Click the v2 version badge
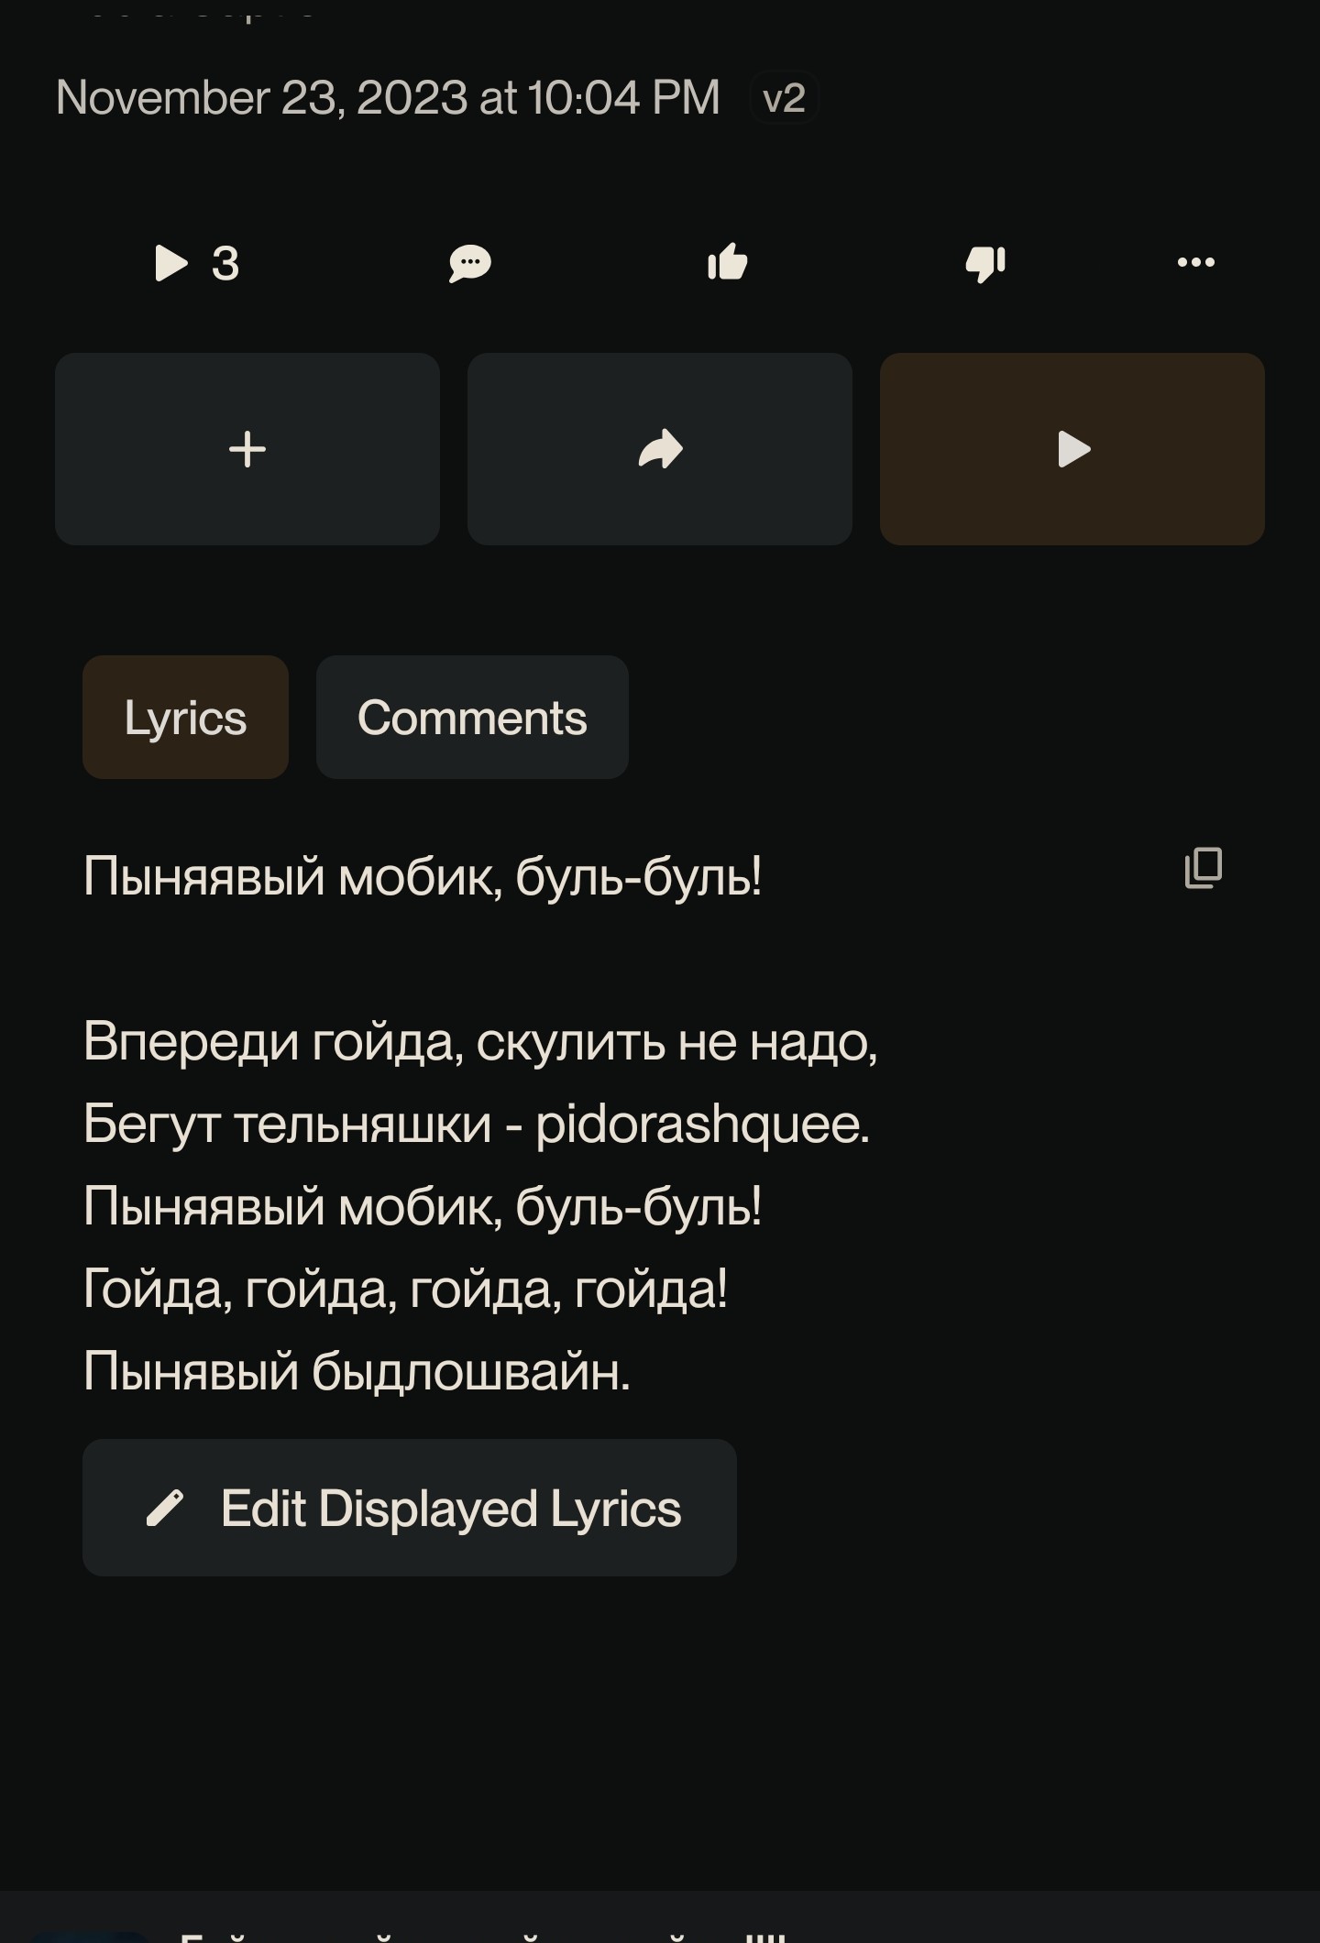The width and height of the screenshot is (1320, 1943). click(784, 98)
